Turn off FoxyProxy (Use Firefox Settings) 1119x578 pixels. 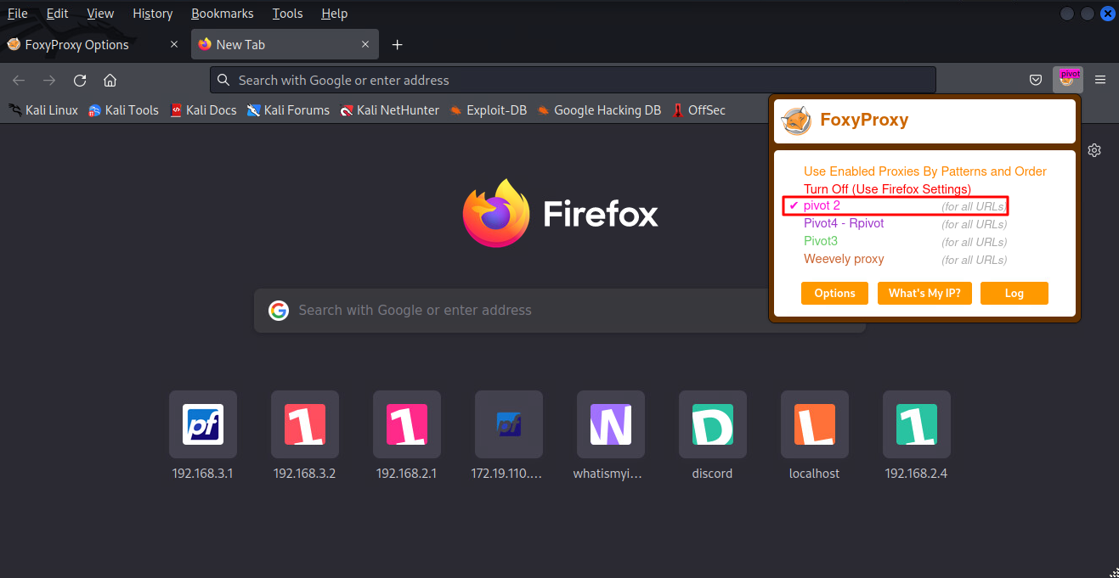(886, 188)
